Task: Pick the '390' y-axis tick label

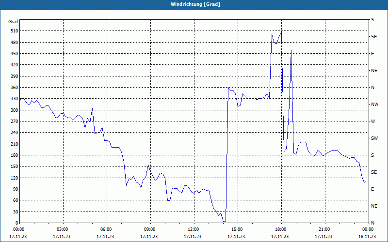Action: [x=15, y=76]
